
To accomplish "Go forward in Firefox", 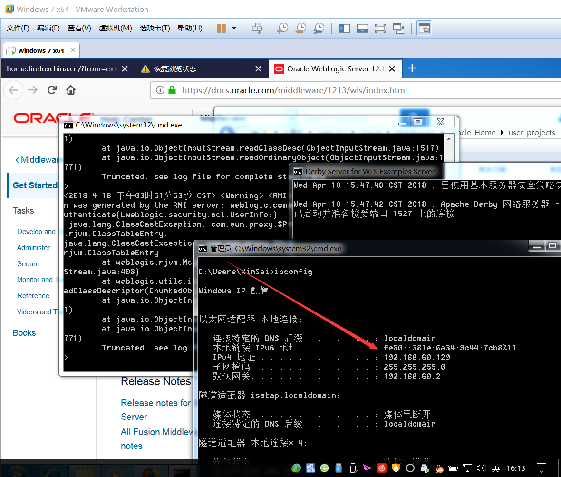I will tap(33, 90).
